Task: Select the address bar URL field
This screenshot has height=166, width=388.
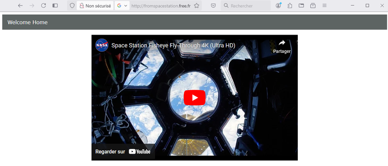Action: click(161, 6)
